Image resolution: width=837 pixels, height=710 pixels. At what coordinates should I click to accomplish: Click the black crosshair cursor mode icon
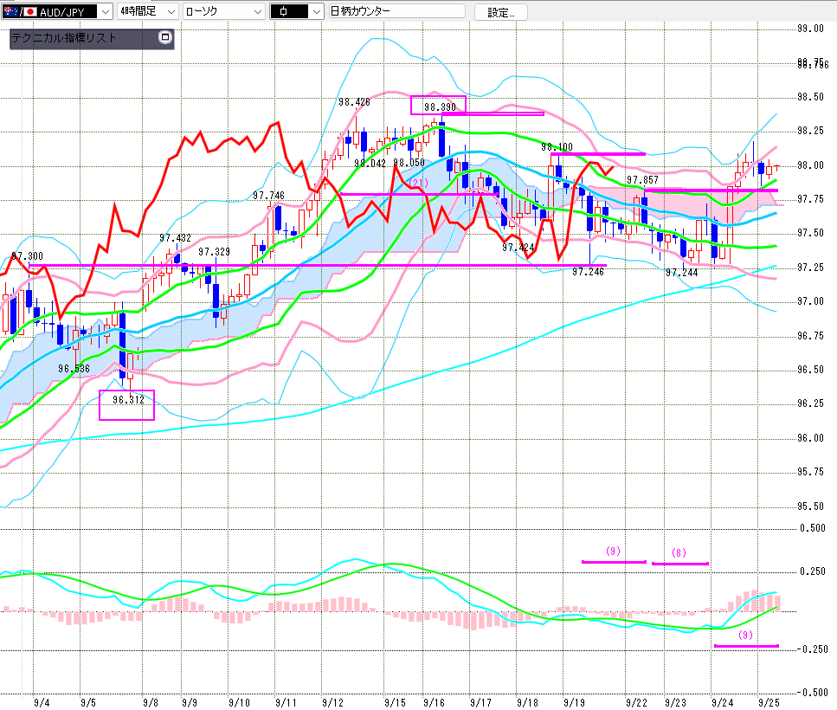[x=287, y=11]
